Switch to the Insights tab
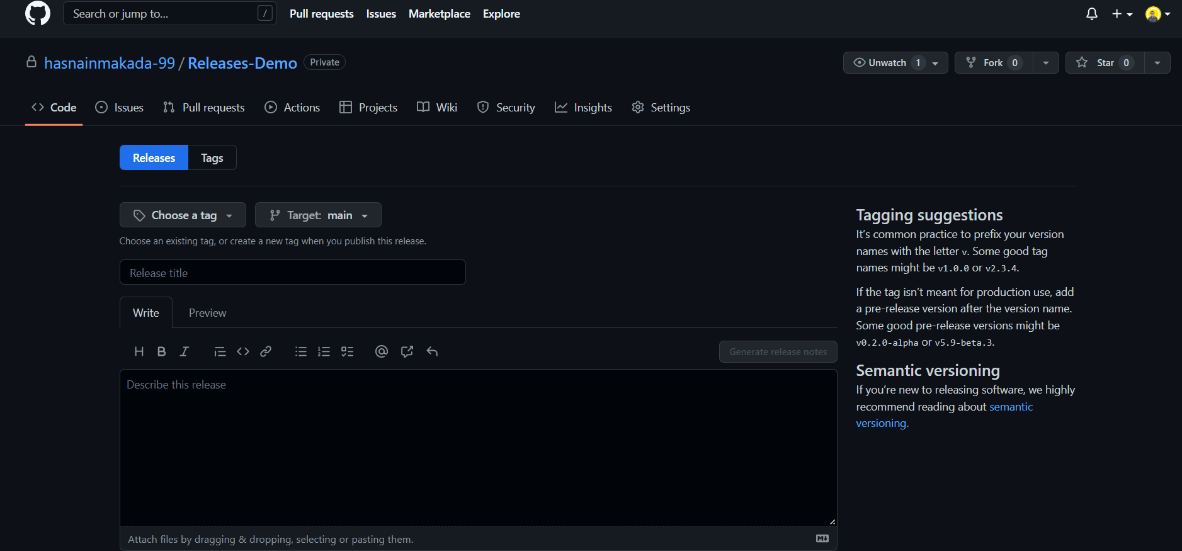This screenshot has width=1182, height=551. click(583, 108)
